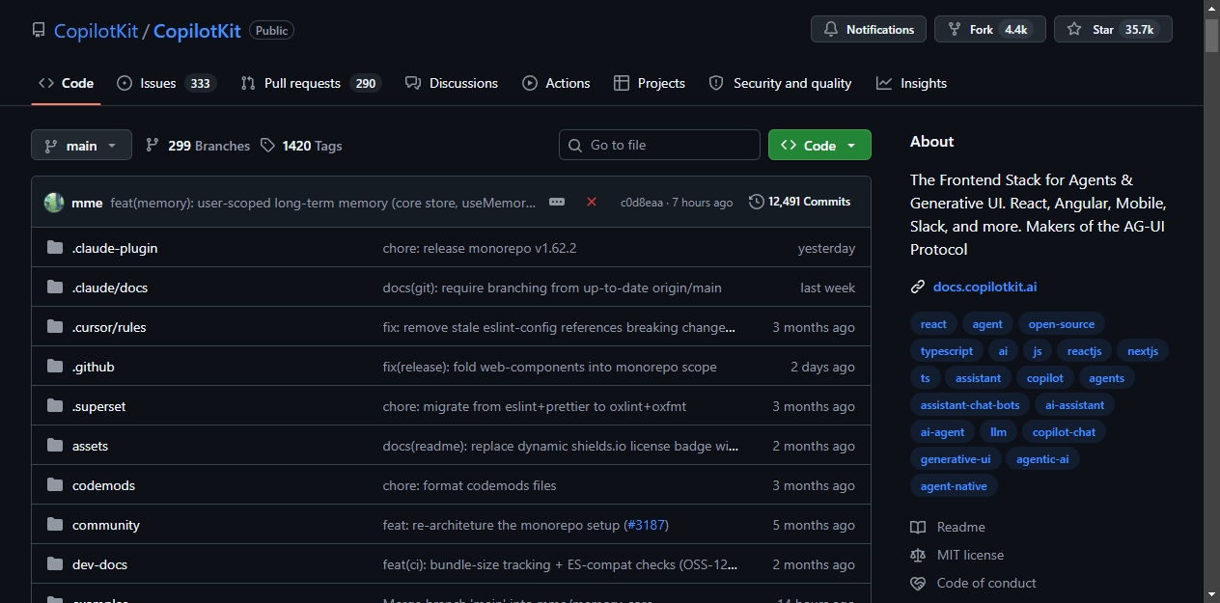
Task: Select the copilot-chat topic tag
Action: point(1064,432)
